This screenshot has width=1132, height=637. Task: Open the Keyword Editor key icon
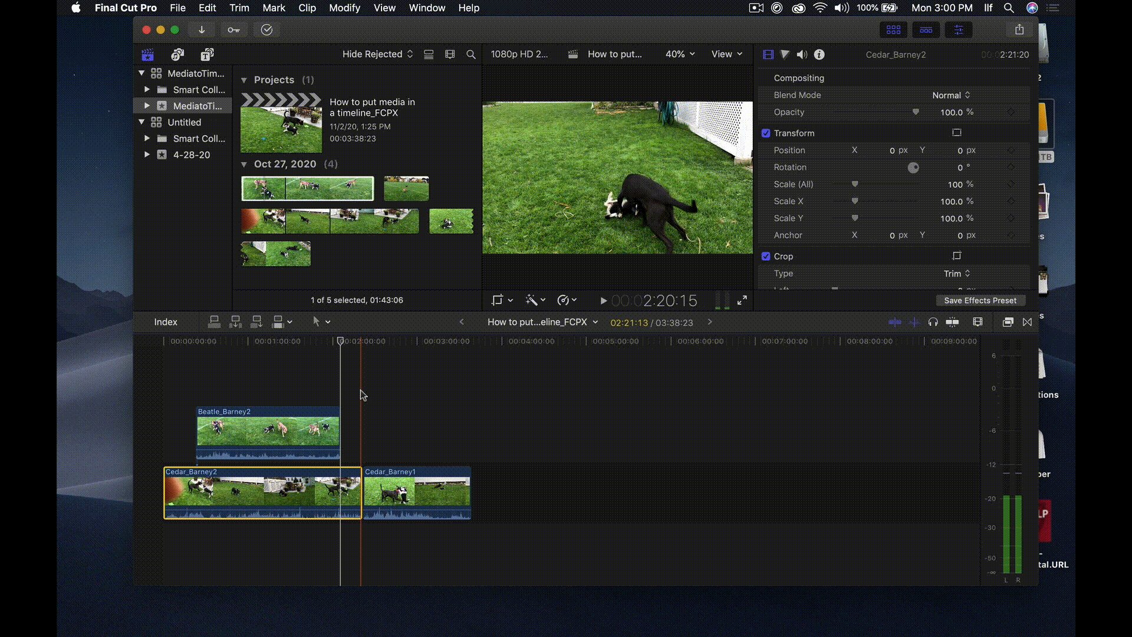click(x=234, y=30)
